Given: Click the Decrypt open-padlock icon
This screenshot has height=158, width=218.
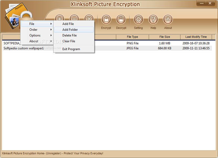Looking at the screenshot, I should [x=121, y=19].
